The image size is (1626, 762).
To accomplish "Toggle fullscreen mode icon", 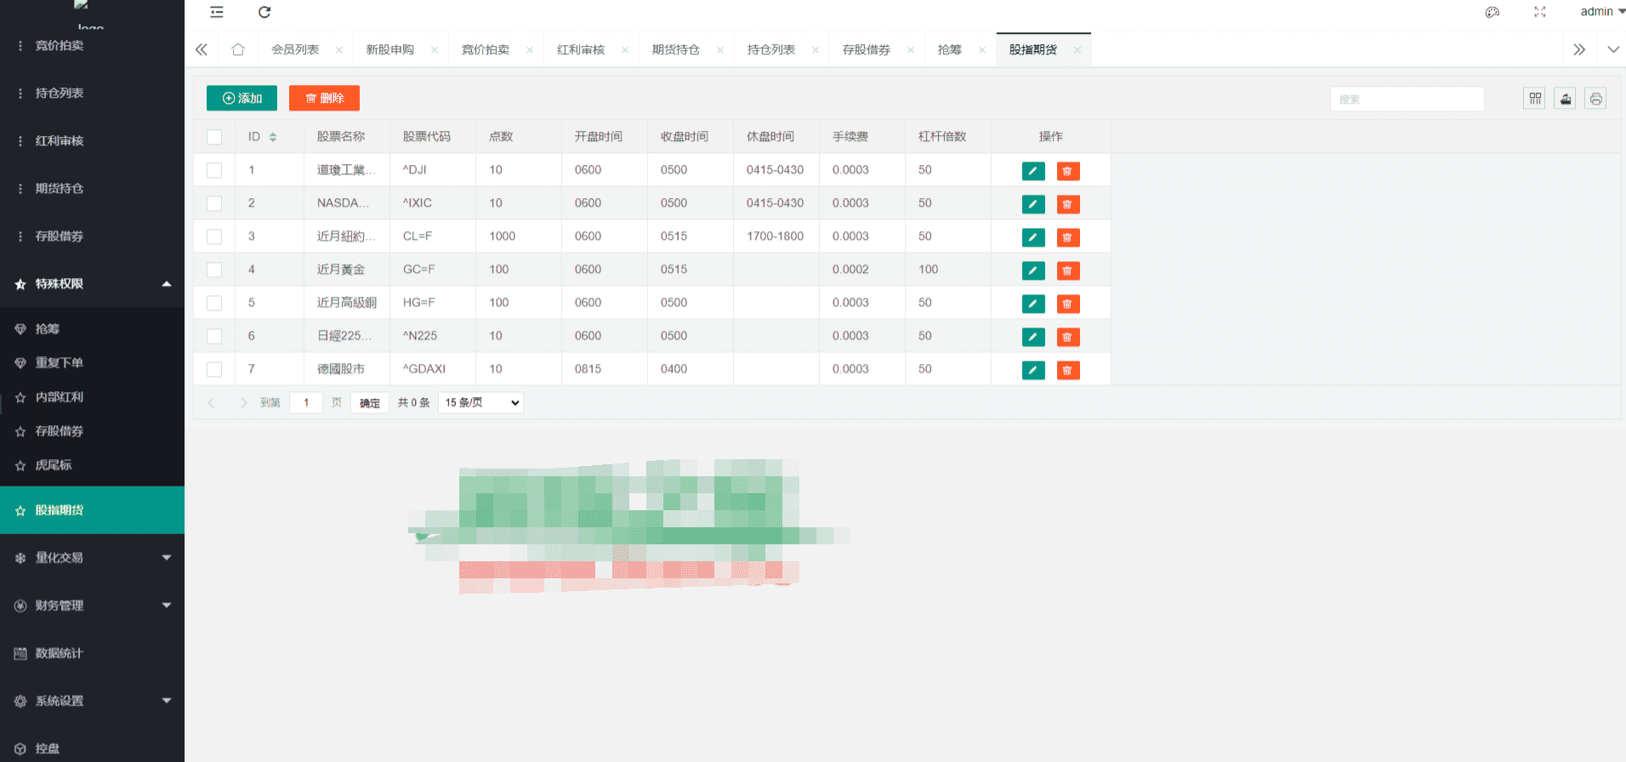I will (1540, 12).
